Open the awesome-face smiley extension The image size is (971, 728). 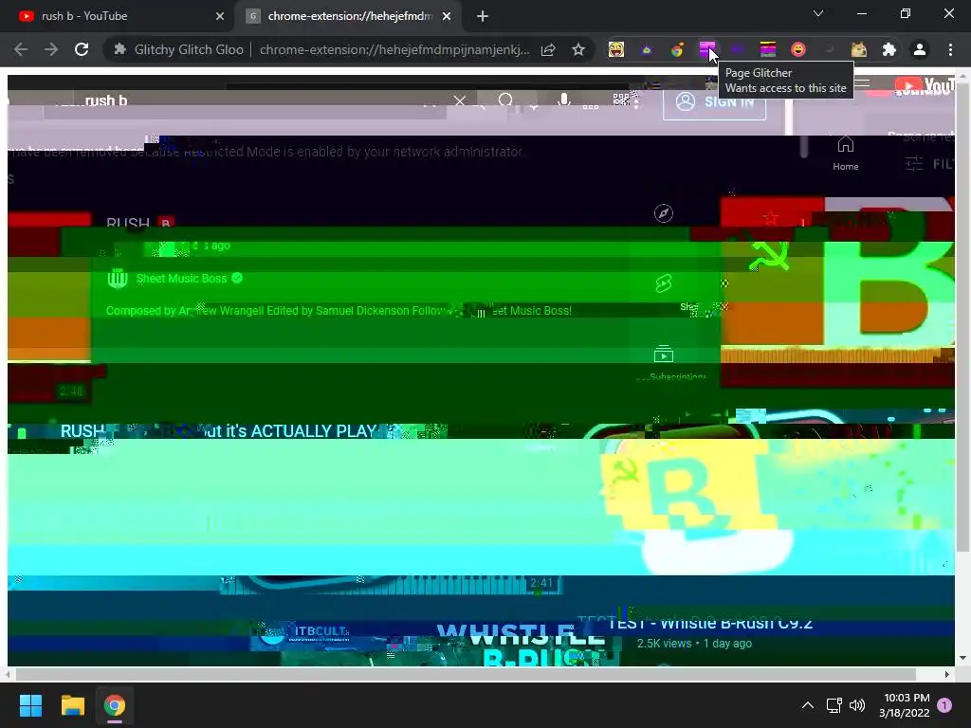[616, 49]
